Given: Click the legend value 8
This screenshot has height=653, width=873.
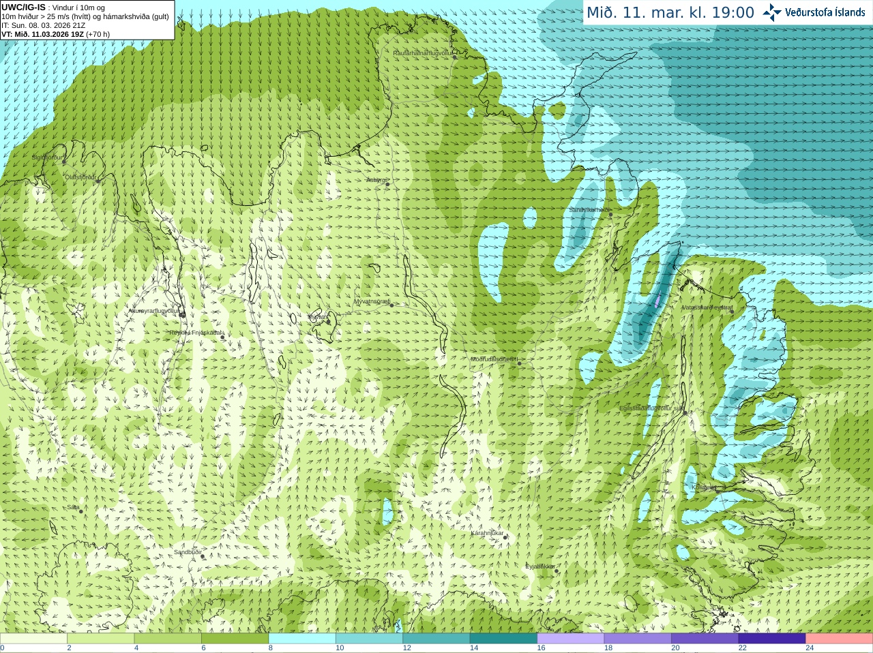Looking at the screenshot, I should 271,648.
